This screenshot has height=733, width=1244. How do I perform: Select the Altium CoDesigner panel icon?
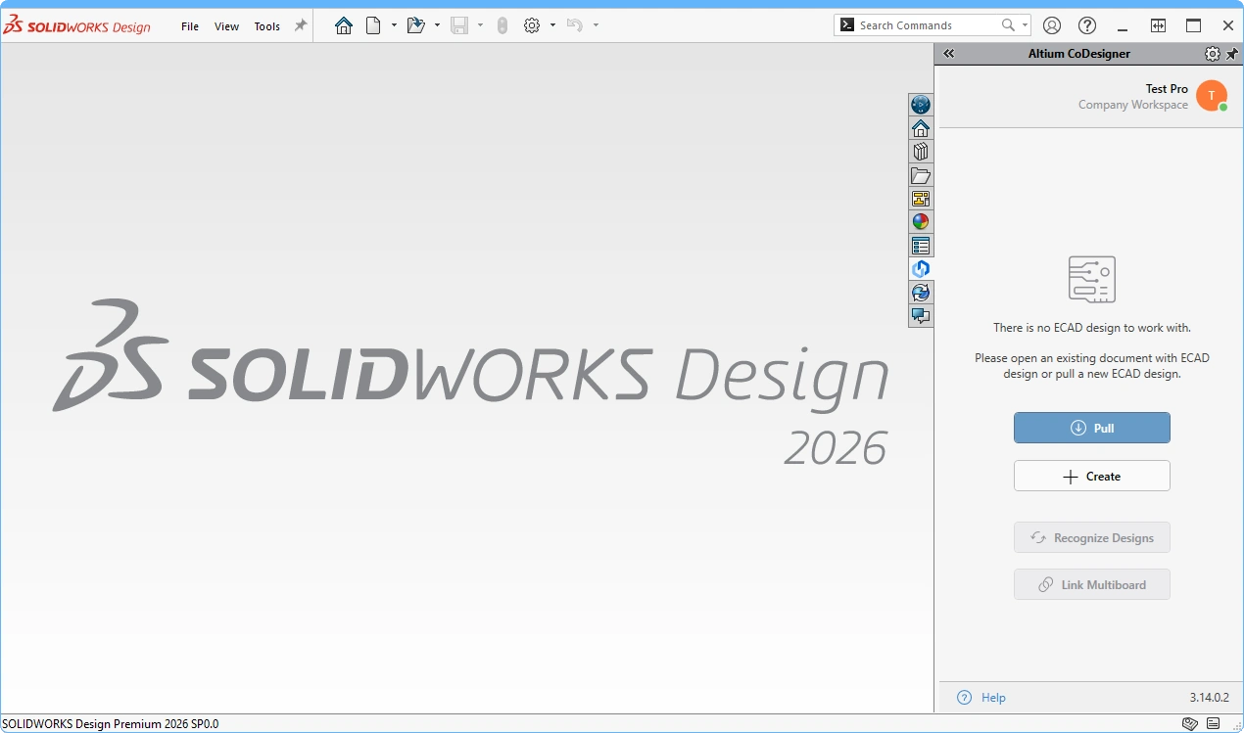(921, 268)
